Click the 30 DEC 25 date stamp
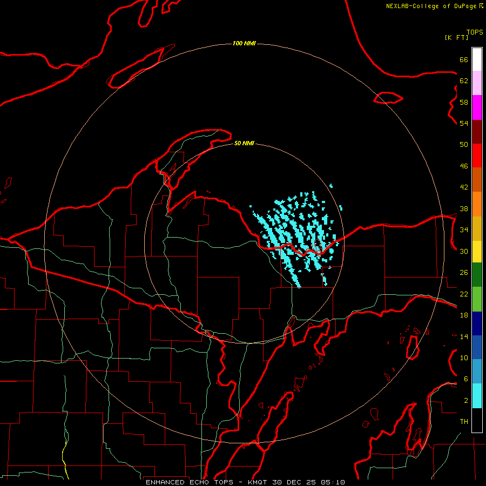Viewport: 486px width, 486px height. coord(294,482)
